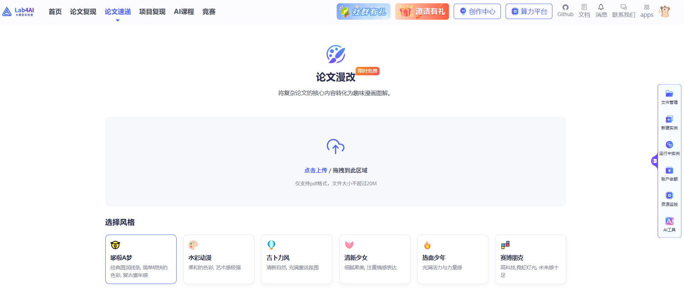
Task: Select the 哆啦A梦 style card
Action: pyautogui.click(x=141, y=259)
